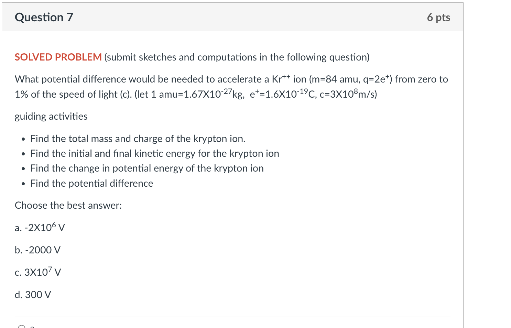Click the bullet about finding the potential difference
The width and height of the screenshot is (511, 328).
pyautogui.click(x=91, y=183)
